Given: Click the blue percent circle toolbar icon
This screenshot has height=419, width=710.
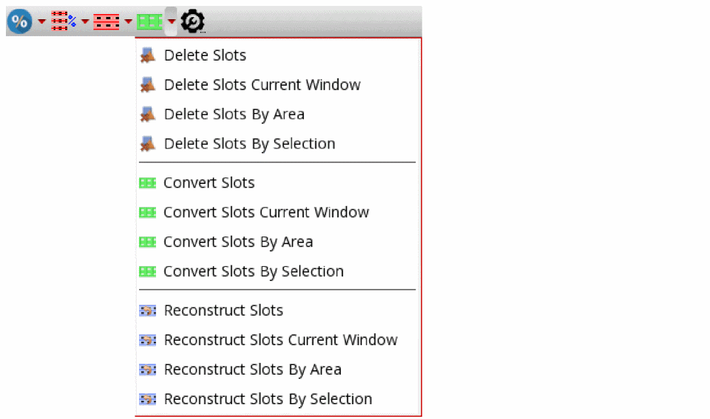Looking at the screenshot, I should 19,22.
